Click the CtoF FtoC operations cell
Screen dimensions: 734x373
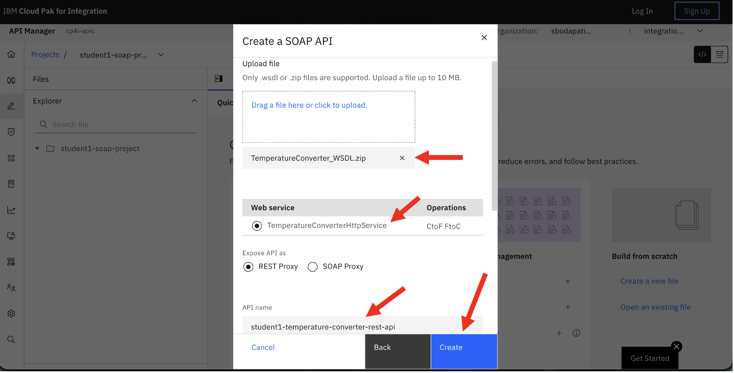tap(444, 227)
